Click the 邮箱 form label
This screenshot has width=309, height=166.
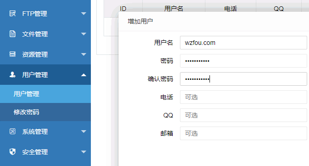point(167,133)
